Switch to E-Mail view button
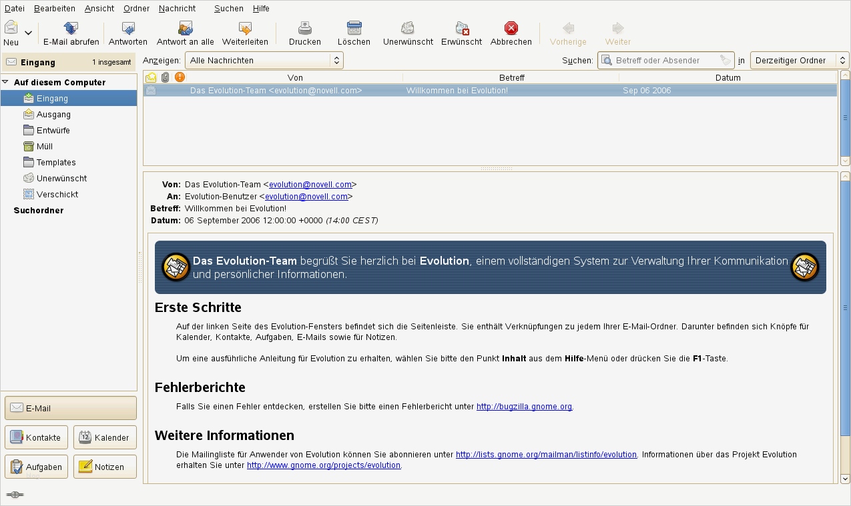 pyautogui.click(x=71, y=408)
